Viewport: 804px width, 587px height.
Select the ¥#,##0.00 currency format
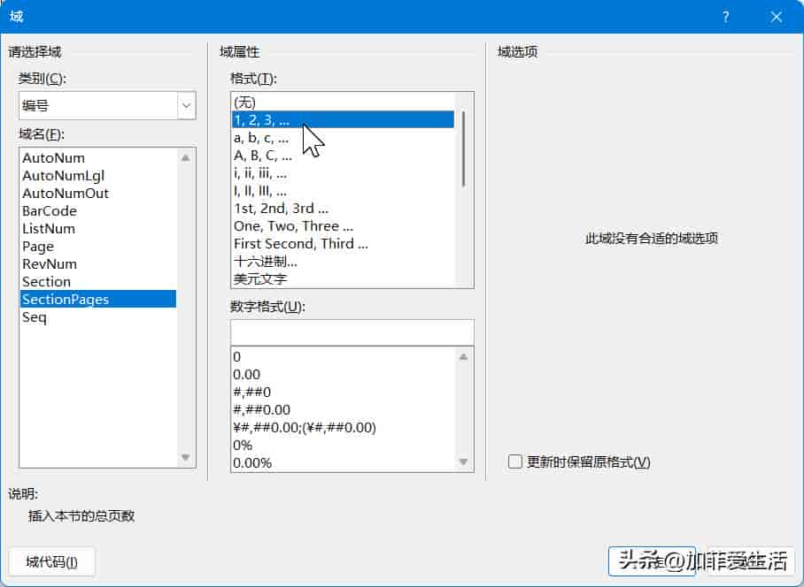[343, 427]
